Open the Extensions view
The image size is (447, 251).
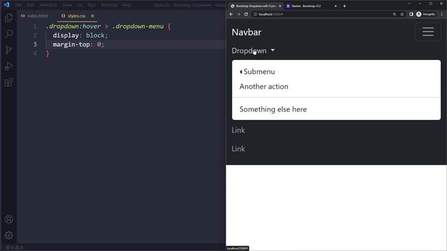[8, 82]
